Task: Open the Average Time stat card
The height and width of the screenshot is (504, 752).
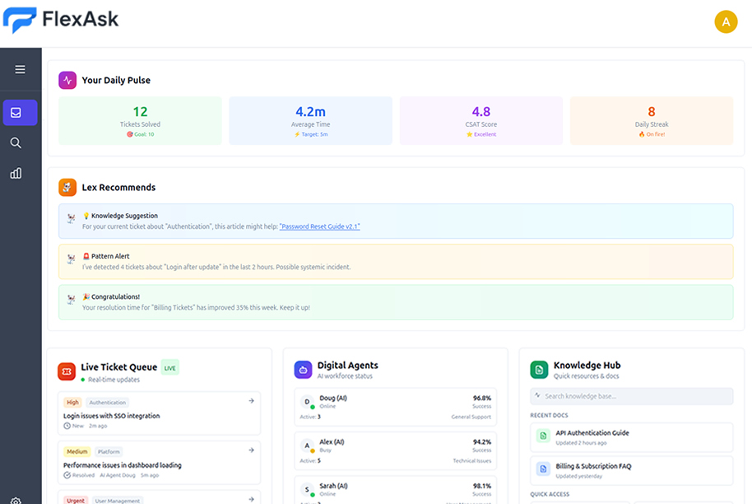Action: 311,121
